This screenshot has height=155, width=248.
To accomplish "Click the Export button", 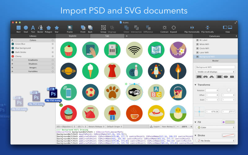I will click(155, 126).
